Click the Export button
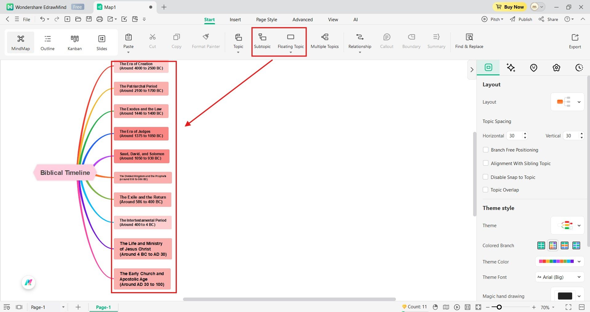The width and height of the screenshot is (590, 312). tap(575, 41)
